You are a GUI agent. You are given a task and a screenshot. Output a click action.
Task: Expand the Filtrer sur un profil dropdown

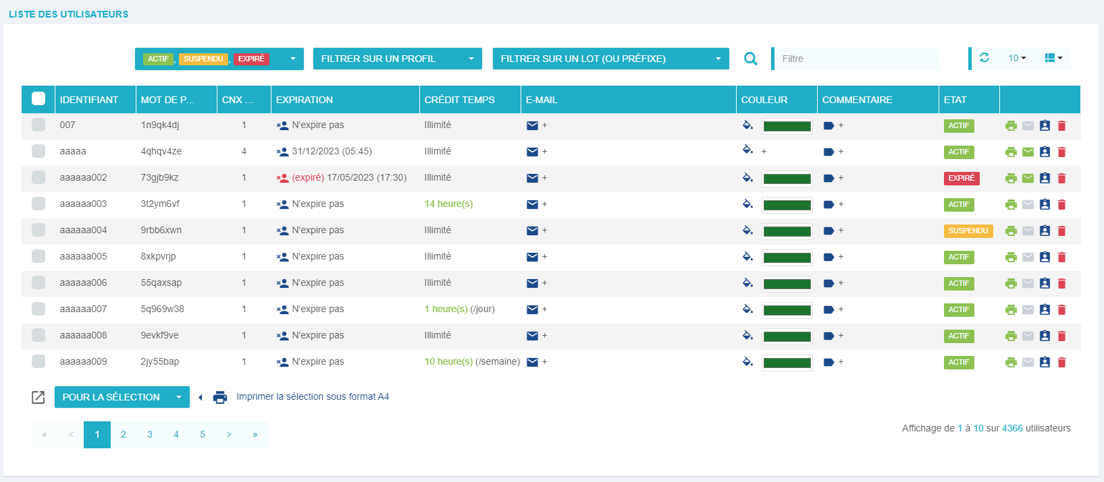click(397, 59)
